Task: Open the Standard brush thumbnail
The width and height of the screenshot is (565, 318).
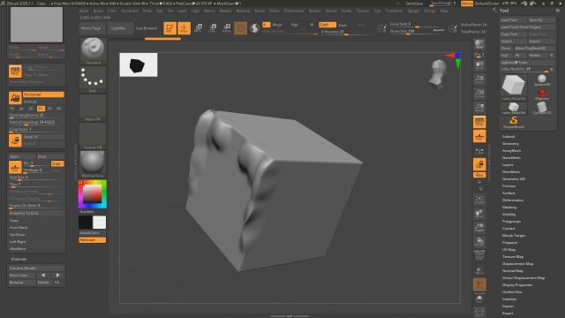Action: click(x=93, y=51)
